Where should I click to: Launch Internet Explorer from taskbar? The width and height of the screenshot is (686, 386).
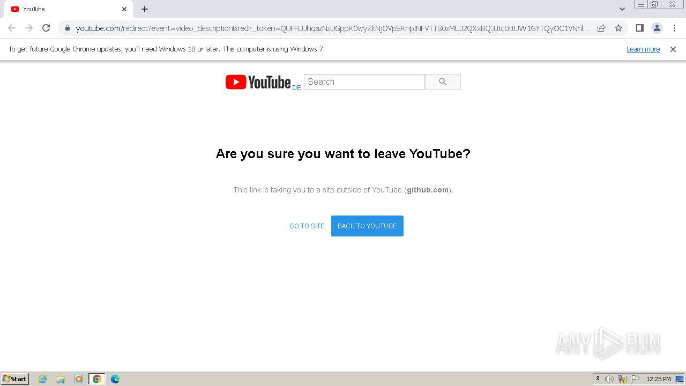click(43, 379)
